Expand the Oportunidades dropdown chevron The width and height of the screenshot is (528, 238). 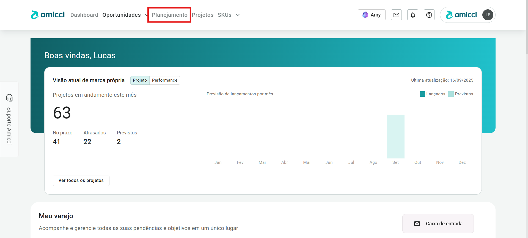(x=146, y=15)
